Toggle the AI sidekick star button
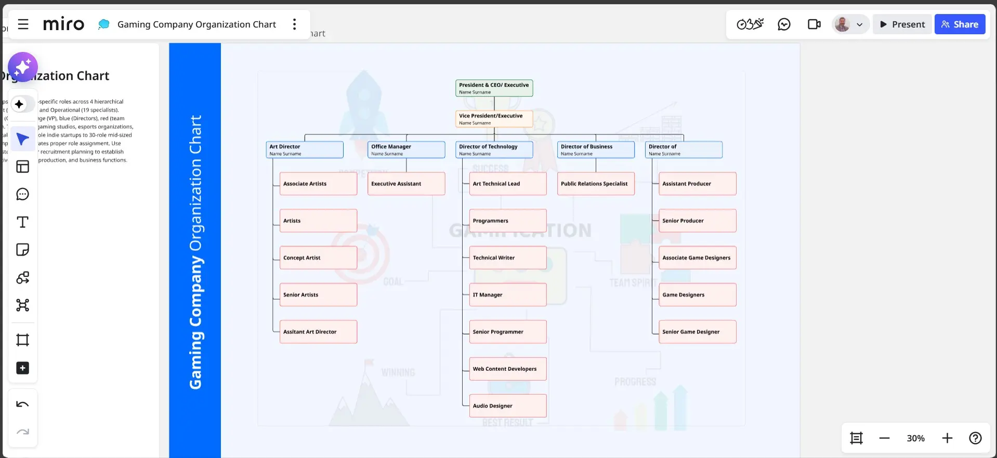Screen dimensions: 997x458 [x=20, y=104]
